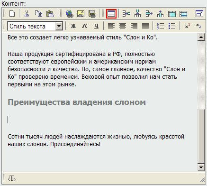The width and height of the screenshot is (207, 186).
Task: Justify the text alignment
Action: click(145, 26)
